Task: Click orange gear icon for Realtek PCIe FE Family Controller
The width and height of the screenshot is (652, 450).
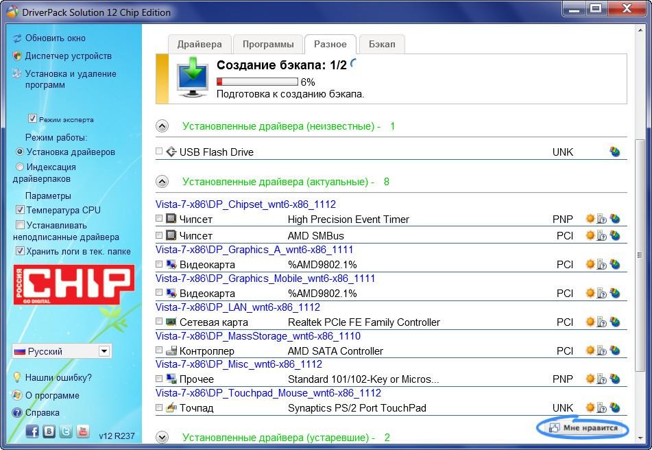Action: (590, 322)
